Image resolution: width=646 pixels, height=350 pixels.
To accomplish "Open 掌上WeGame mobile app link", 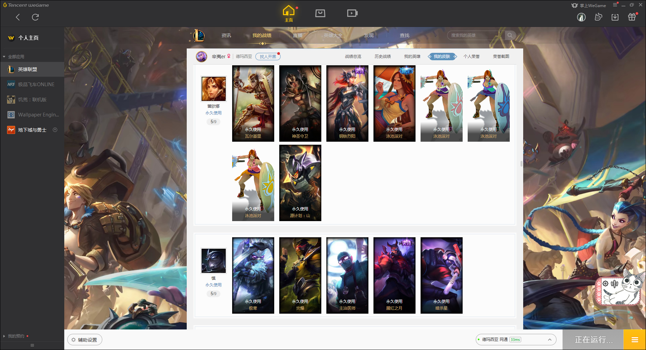I will point(589,5).
